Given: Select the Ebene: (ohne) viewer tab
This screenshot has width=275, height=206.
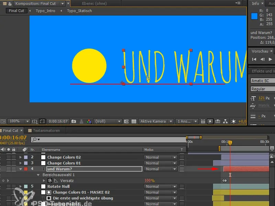Looking at the screenshot, I should pyautogui.click(x=94, y=3).
